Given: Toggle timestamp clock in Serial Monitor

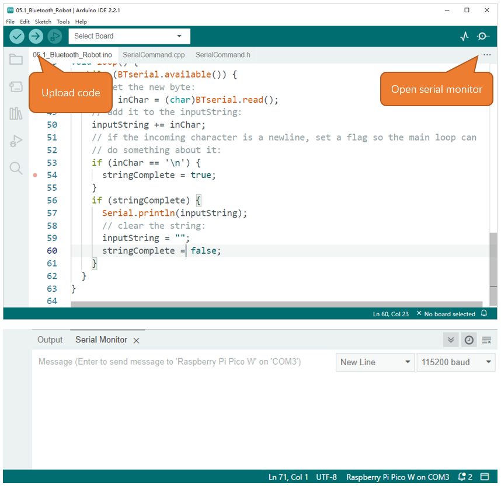Looking at the screenshot, I should [x=469, y=340].
